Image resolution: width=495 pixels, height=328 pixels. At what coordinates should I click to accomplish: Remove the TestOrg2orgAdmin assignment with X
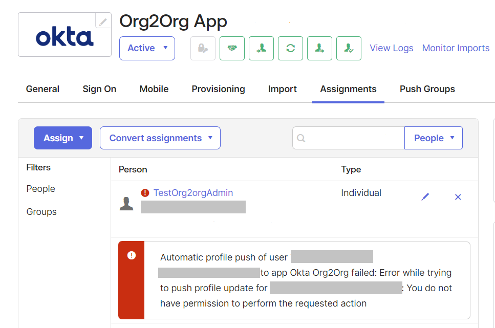(x=458, y=196)
